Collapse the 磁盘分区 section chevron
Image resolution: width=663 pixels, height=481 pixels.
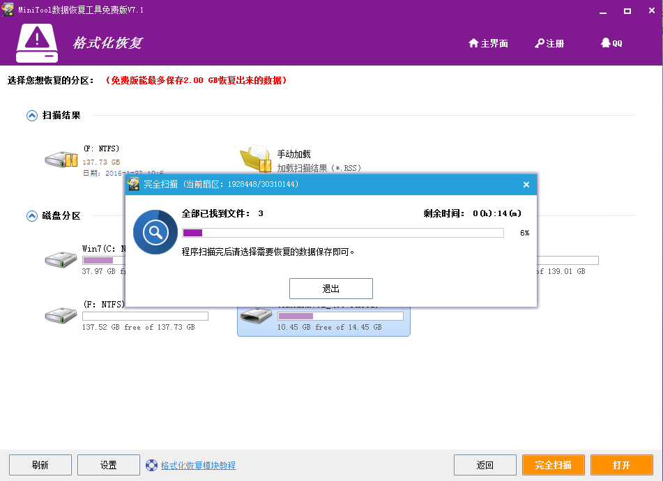coord(31,216)
